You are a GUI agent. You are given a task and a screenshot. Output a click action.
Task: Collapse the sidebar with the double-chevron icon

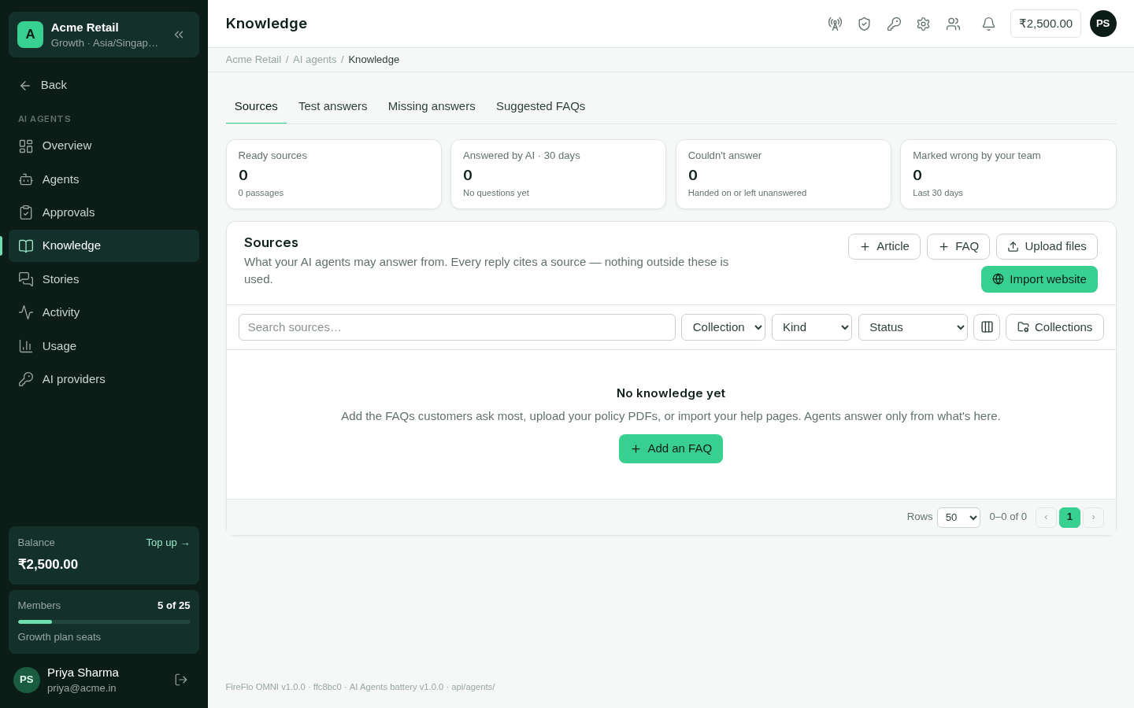coord(179,35)
